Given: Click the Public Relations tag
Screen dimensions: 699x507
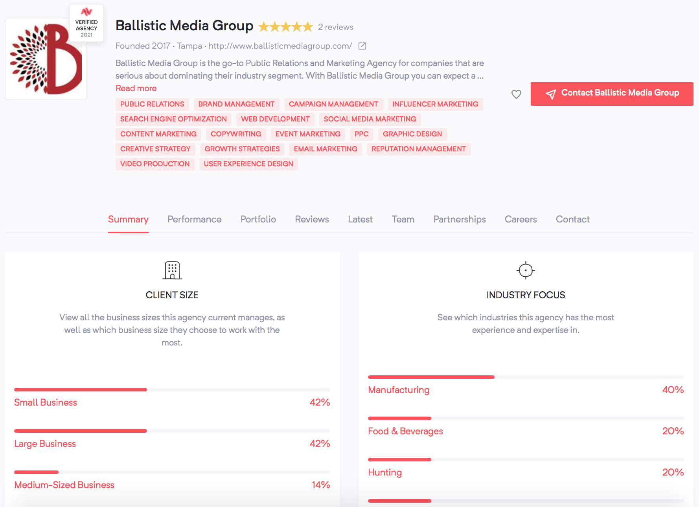Looking at the screenshot, I should tap(152, 104).
